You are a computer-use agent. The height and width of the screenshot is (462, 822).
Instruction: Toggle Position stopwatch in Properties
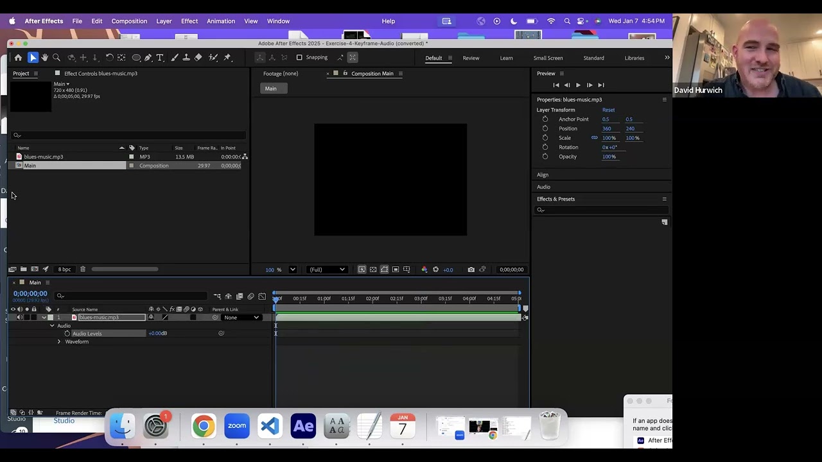coord(545,128)
